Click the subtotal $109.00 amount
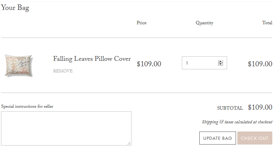This screenshot has width=274, height=150. pyautogui.click(x=260, y=107)
